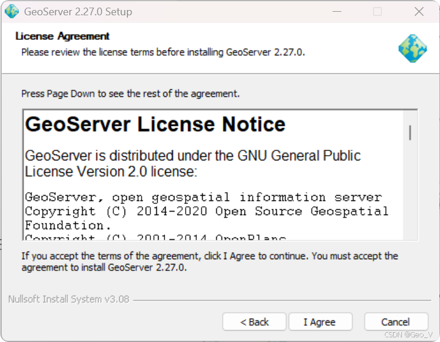Click 'Nullsoft Install System v3.08' label
This screenshot has width=440, height=342.
tap(69, 299)
